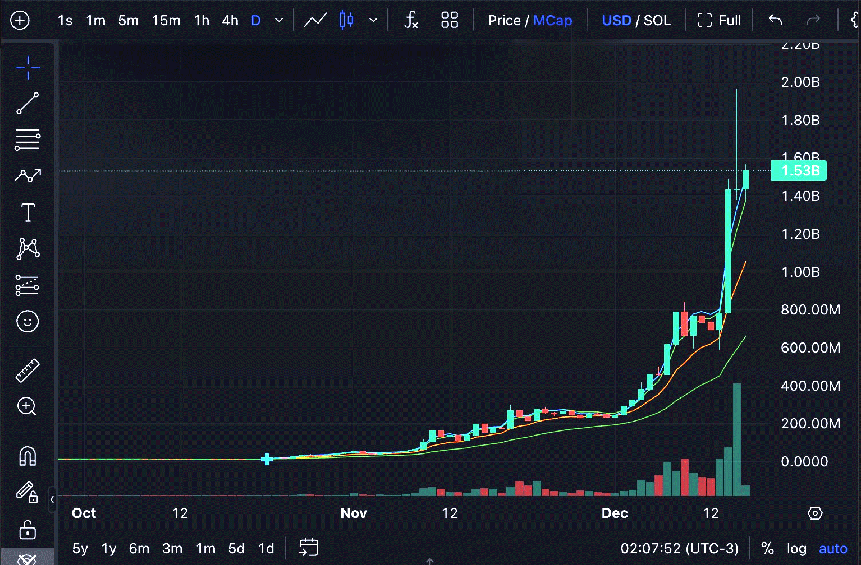The image size is (861, 565).
Task: Open the forecasting and position tool
Action: [28, 285]
